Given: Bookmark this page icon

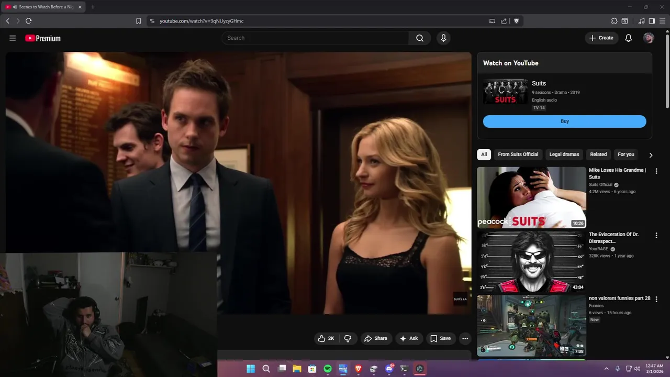Looking at the screenshot, I should 138,21.
